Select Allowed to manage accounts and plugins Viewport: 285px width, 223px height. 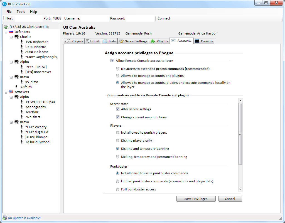(x=117, y=76)
